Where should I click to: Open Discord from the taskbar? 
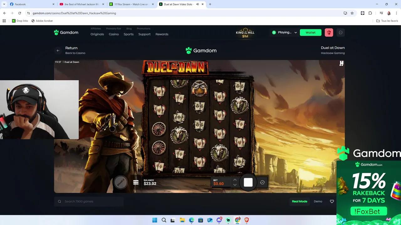[x=219, y=220]
